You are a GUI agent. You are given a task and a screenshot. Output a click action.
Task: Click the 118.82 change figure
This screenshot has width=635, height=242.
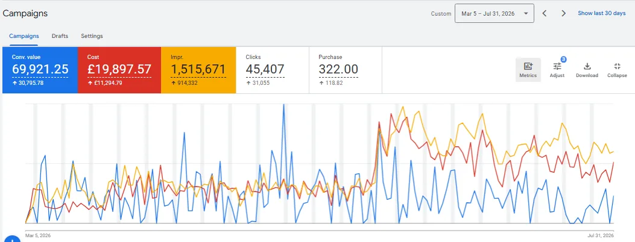pyautogui.click(x=334, y=83)
